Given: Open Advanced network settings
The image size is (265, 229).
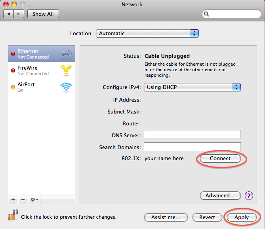Looking at the screenshot, I should pyautogui.click(x=220, y=196).
